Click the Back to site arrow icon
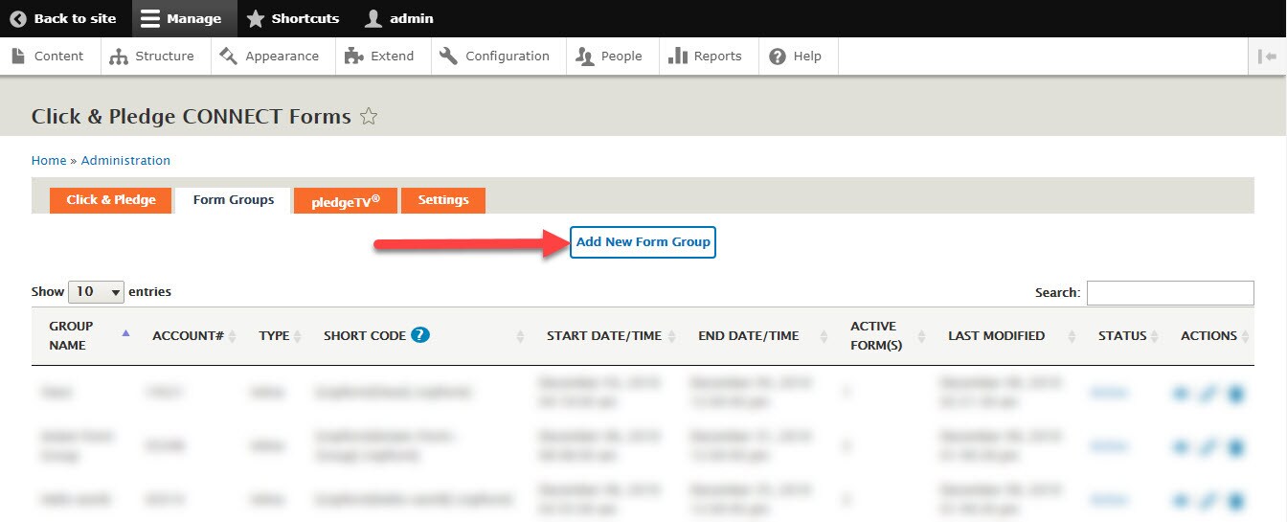 pyautogui.click(x=18, y=18)
